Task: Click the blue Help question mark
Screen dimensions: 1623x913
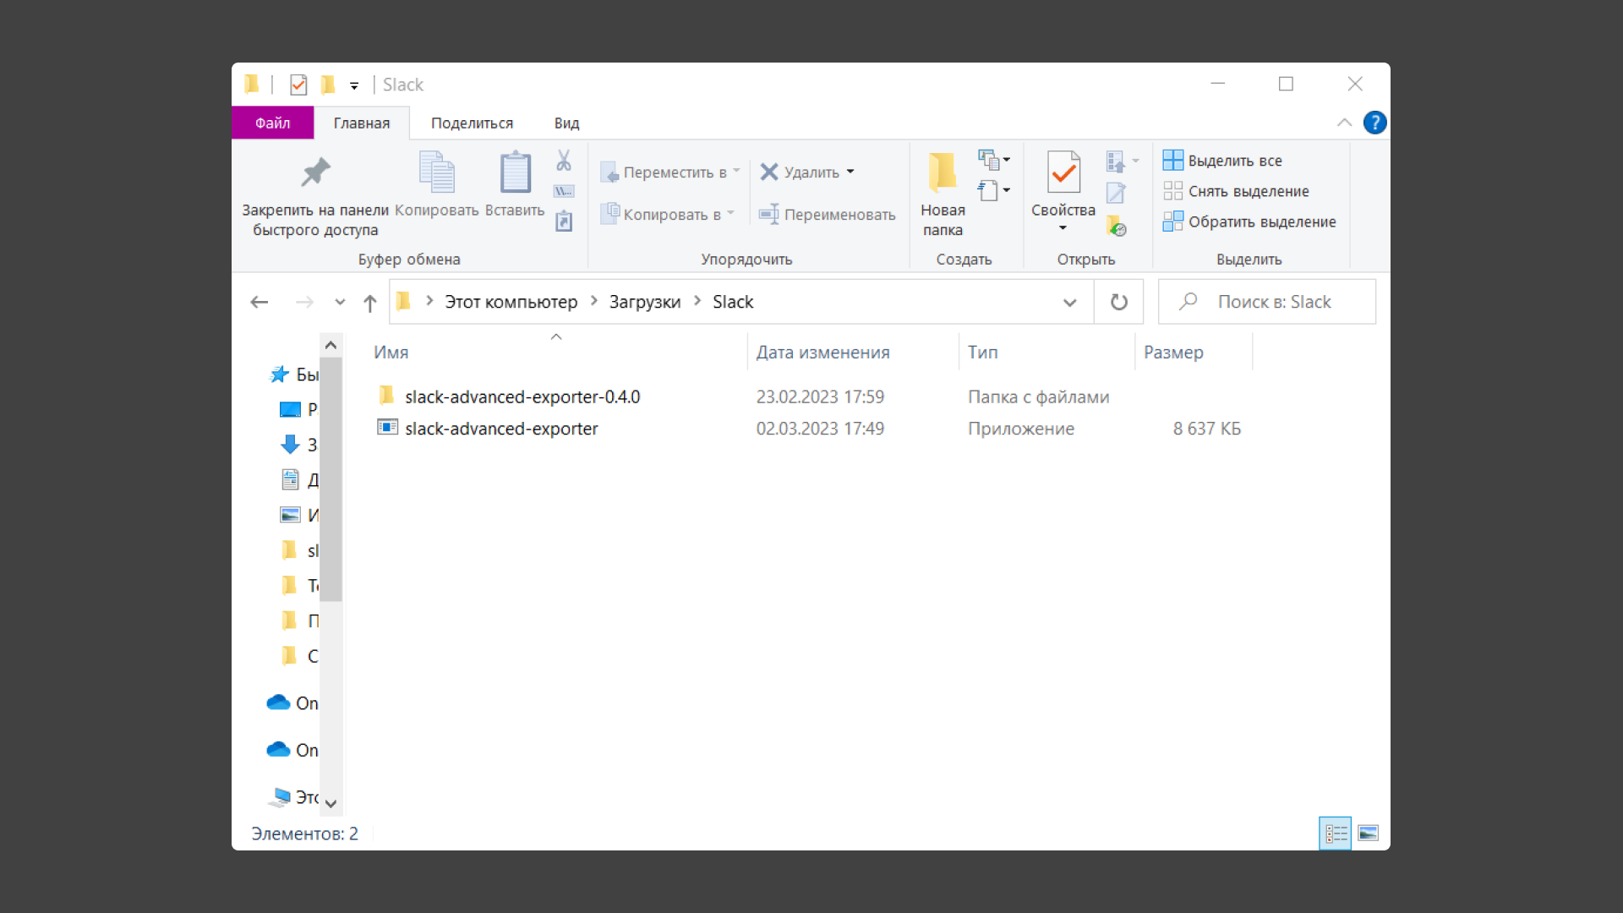Action: [x=1374, y=123]
